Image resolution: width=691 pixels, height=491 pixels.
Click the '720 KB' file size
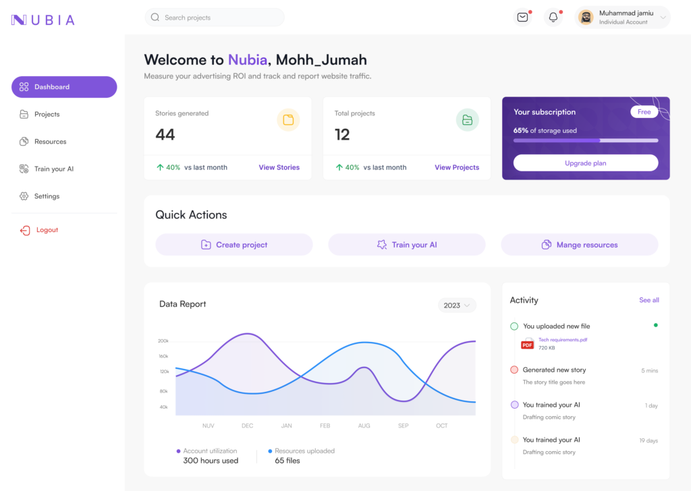[x=547, y=348]
